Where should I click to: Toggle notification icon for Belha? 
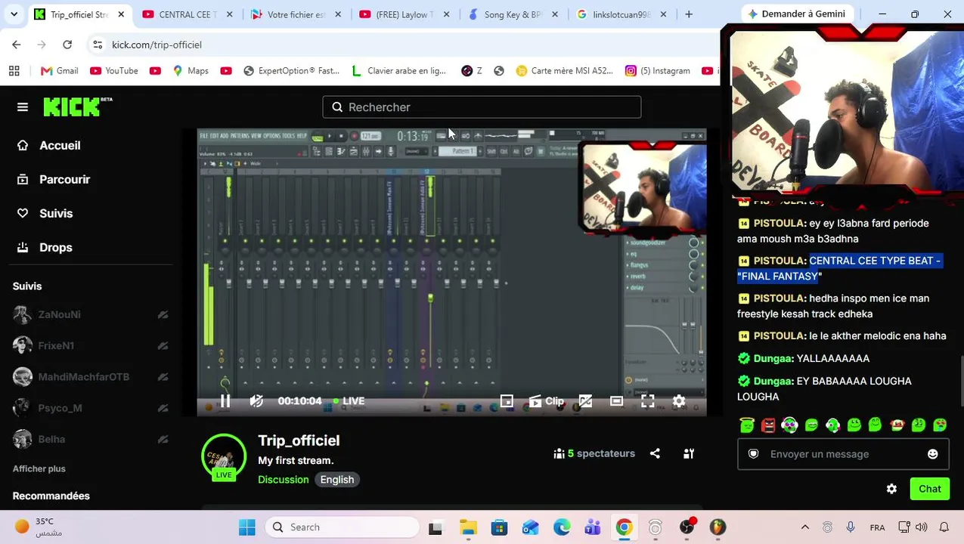pyautogui.click(x=163, y=439)
